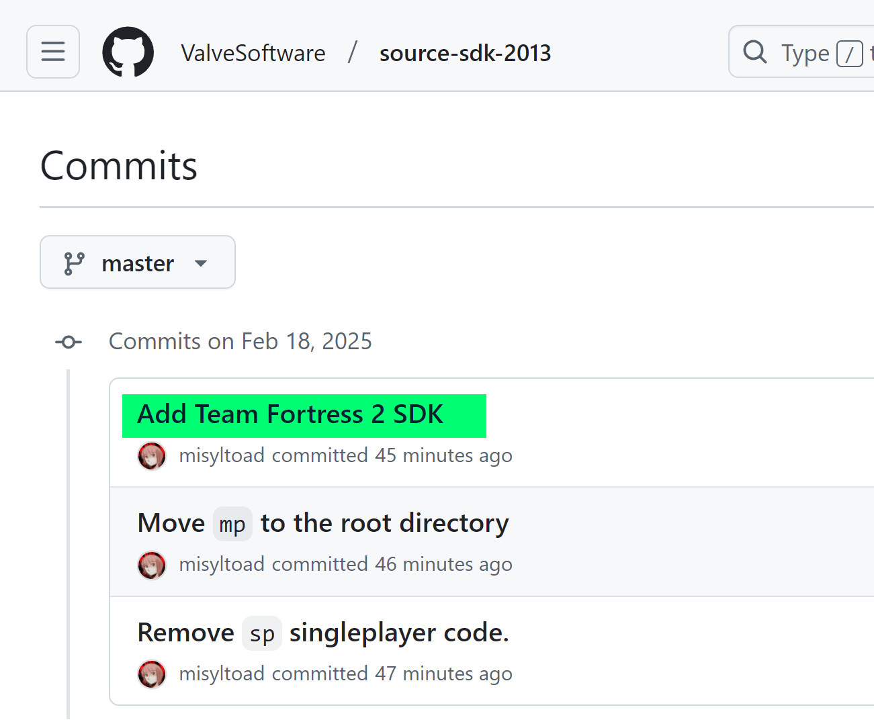Open the source-sdk-2013 repository link

coord(465,53)
